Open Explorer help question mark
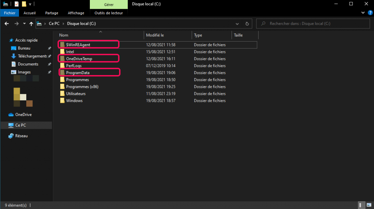 tap(370, 13)
